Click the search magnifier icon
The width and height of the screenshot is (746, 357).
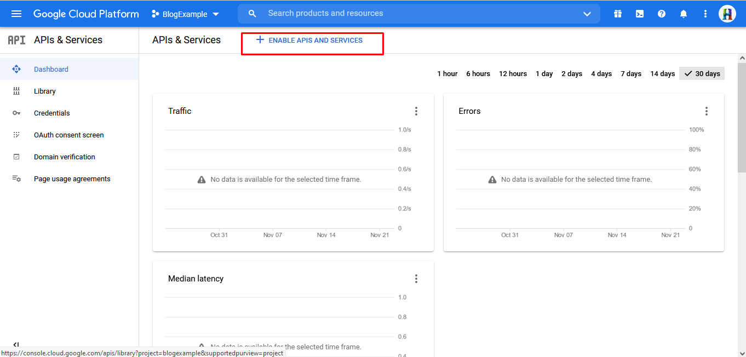[x=252, y=14]
